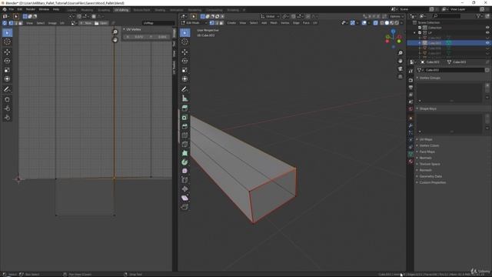Image resolution: width=492 pixels, height=277 pixels.
Task: Expand the Vertex Colors panel
Action: click(x=429, y=145)
